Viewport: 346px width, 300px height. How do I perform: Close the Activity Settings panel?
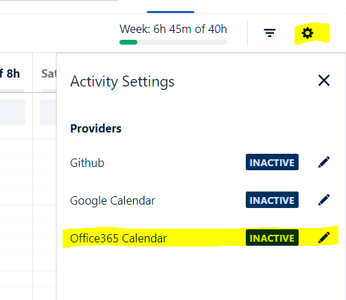pos(324,80)
